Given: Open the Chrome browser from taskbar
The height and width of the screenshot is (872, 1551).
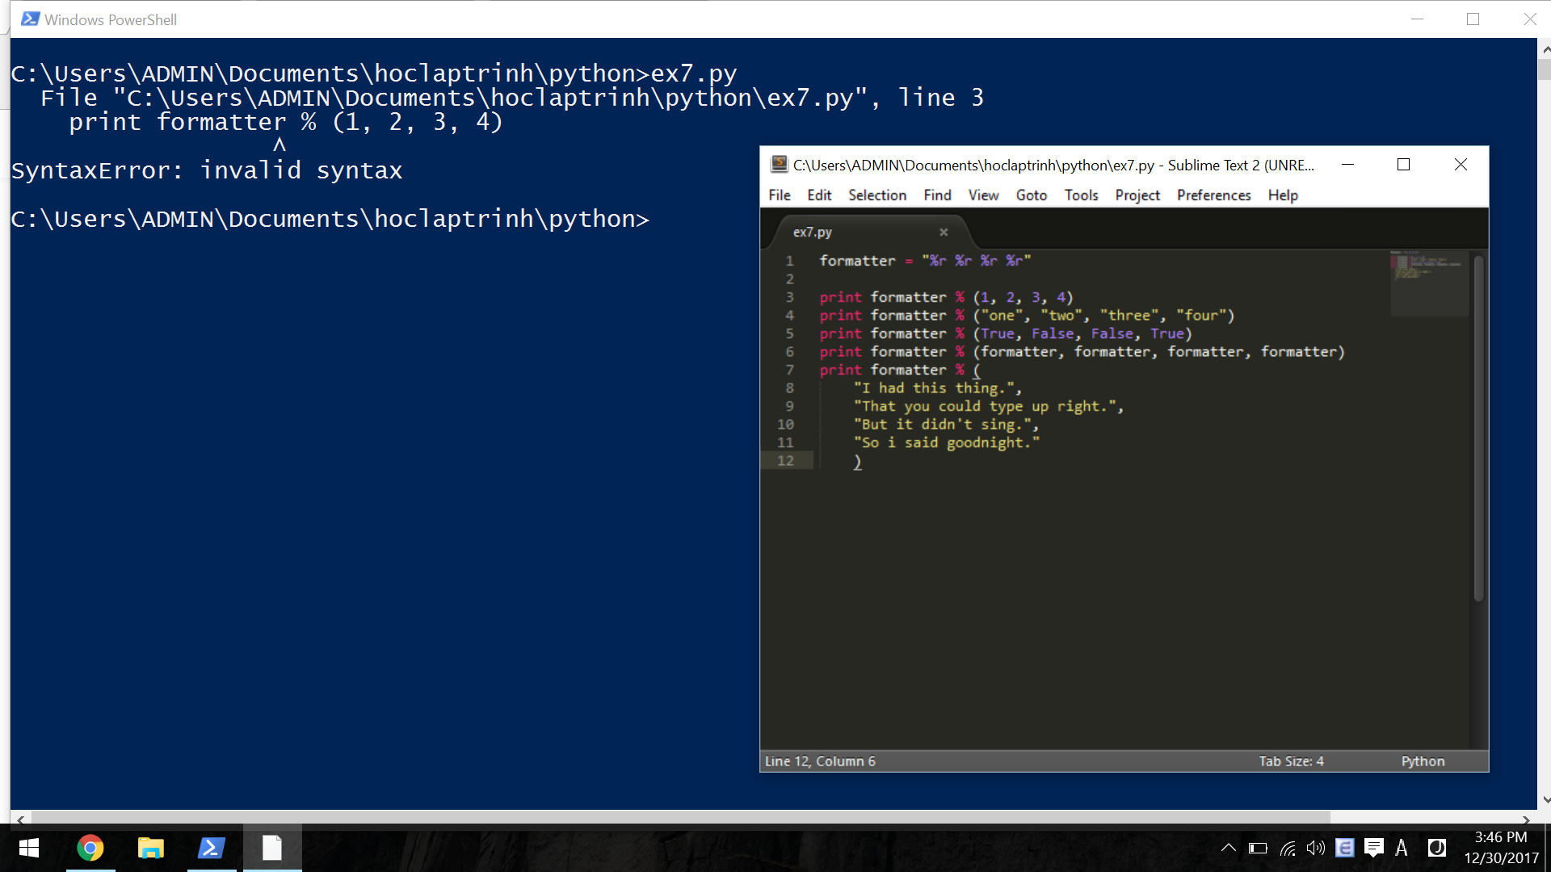Looking at the screenshot, I should coord(90,849).
